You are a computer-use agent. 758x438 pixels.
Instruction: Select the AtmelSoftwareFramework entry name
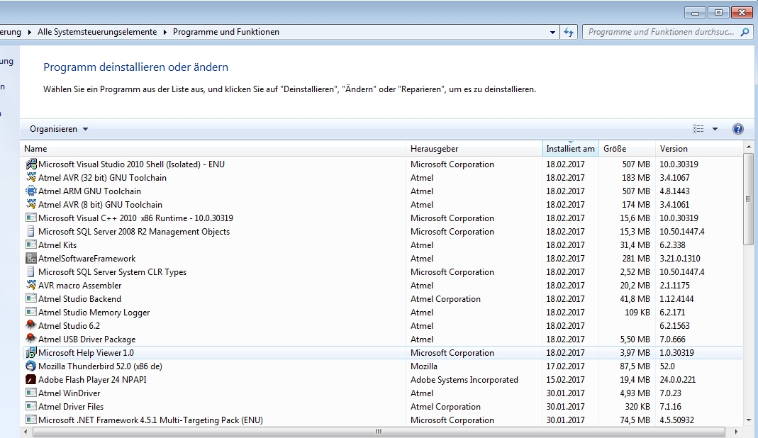click(87, 259)
